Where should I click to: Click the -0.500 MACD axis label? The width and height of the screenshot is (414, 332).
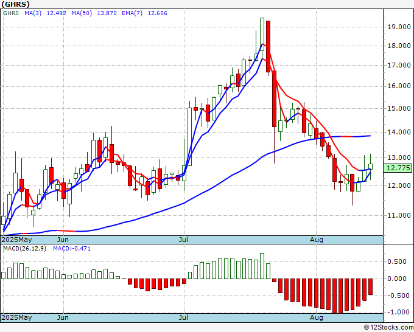pyautogui.click(x=397, y=296)
